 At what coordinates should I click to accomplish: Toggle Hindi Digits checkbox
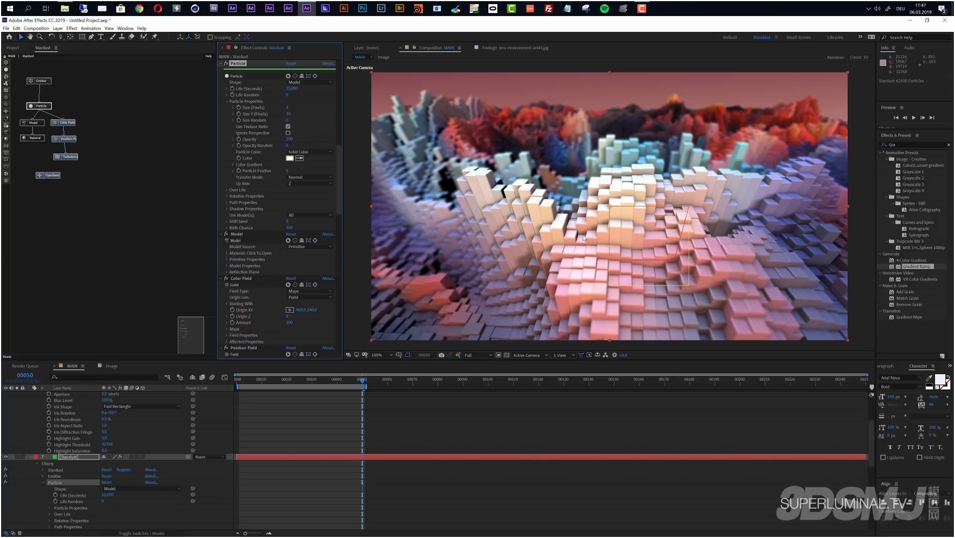(919, 458)
